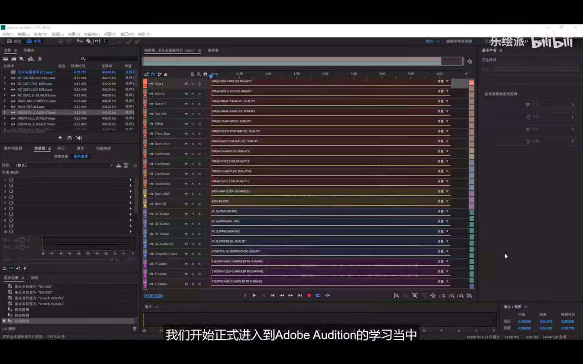Show the EQ track view icon
This screenshot has height=364, width=583.
166,74
